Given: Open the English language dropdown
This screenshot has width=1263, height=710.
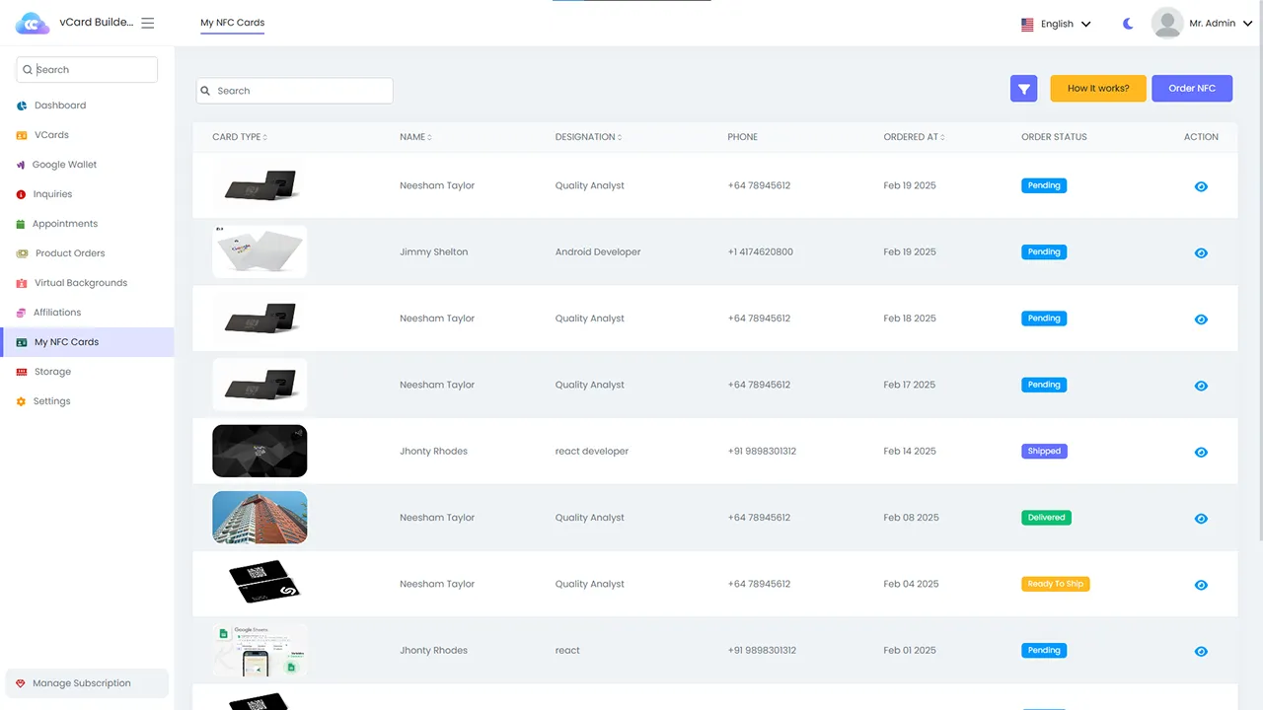Looking at the screenshot, I should [1056, 24].
